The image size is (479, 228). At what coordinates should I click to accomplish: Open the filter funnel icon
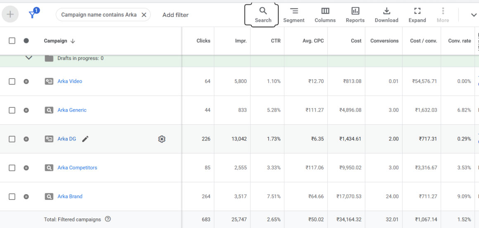tap(32, 14)
